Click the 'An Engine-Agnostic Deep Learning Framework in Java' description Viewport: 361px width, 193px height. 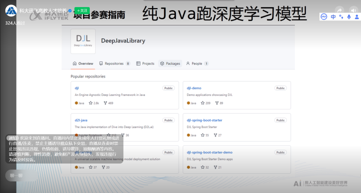[110, 94]
